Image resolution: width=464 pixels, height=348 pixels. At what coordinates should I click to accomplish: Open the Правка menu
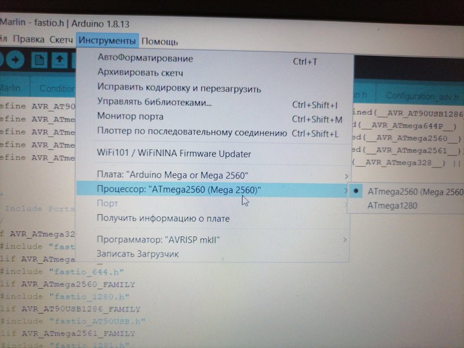point(28,39)
